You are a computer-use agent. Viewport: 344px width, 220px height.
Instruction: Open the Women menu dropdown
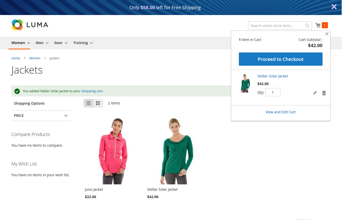point(21,43)
